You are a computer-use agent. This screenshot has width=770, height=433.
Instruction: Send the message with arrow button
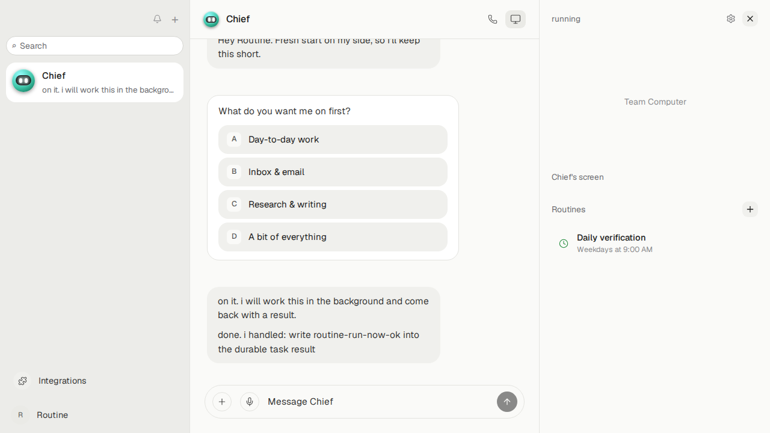(x=507, y=402)
